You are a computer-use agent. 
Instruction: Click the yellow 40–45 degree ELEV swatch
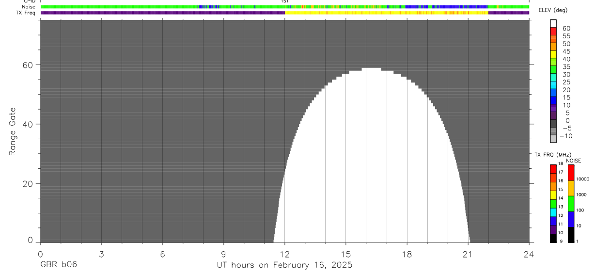click(x=553, y=54)
